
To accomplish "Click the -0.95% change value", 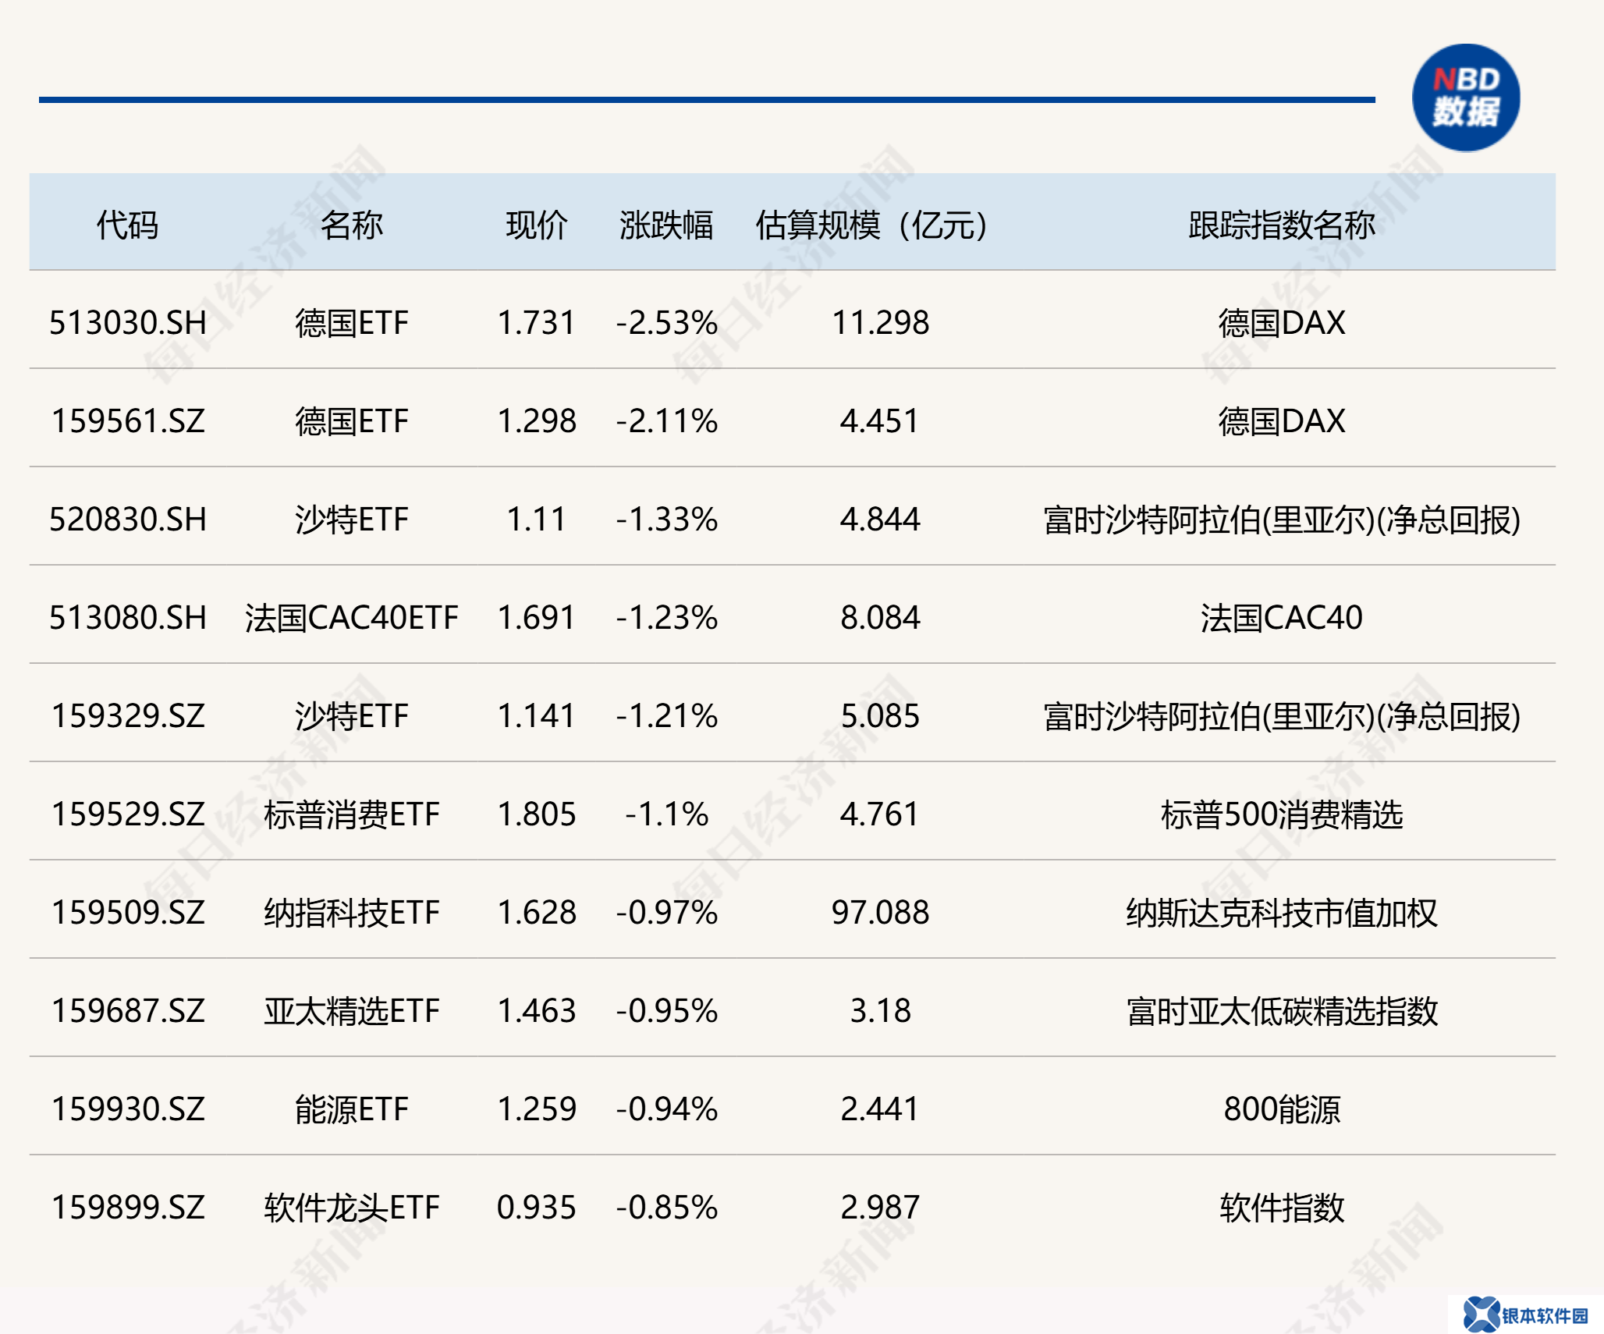I will [667, 1011].
